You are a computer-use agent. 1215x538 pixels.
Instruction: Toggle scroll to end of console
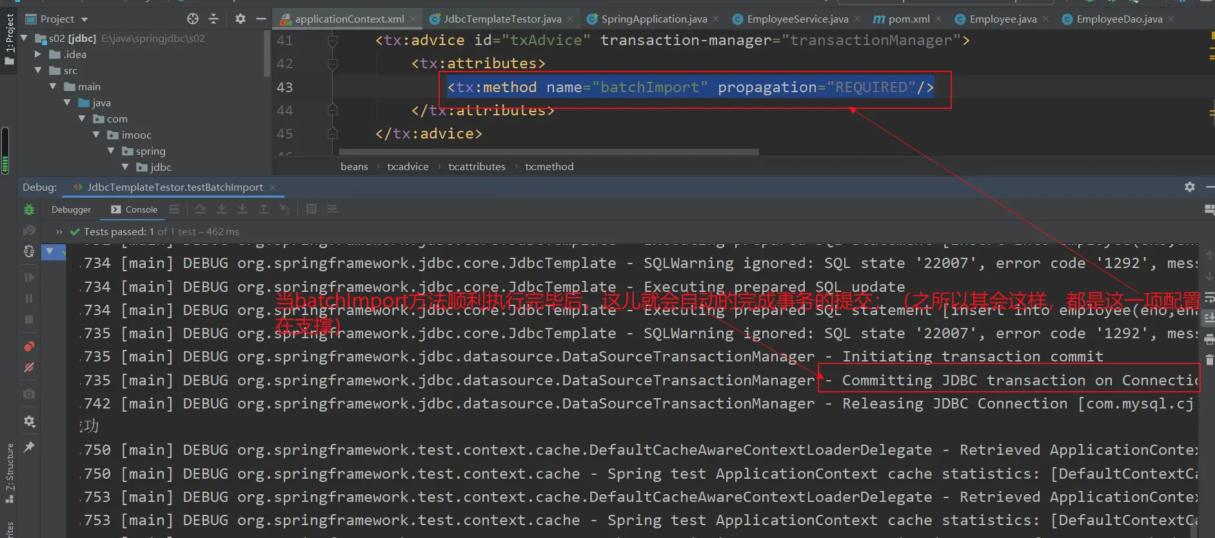point(1209,318)
